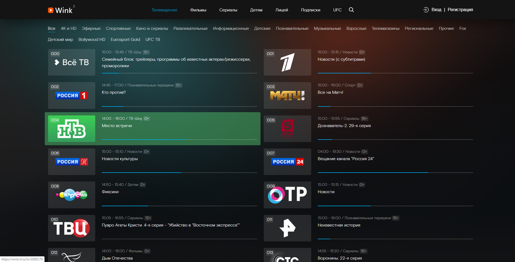The image size is (515, 262).
Task: Go to Сериалы section
Action: tap(228, 10)
